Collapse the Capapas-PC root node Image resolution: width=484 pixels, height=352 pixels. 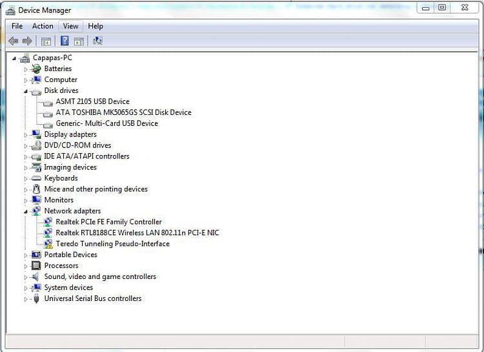click(x=14, y=58)
